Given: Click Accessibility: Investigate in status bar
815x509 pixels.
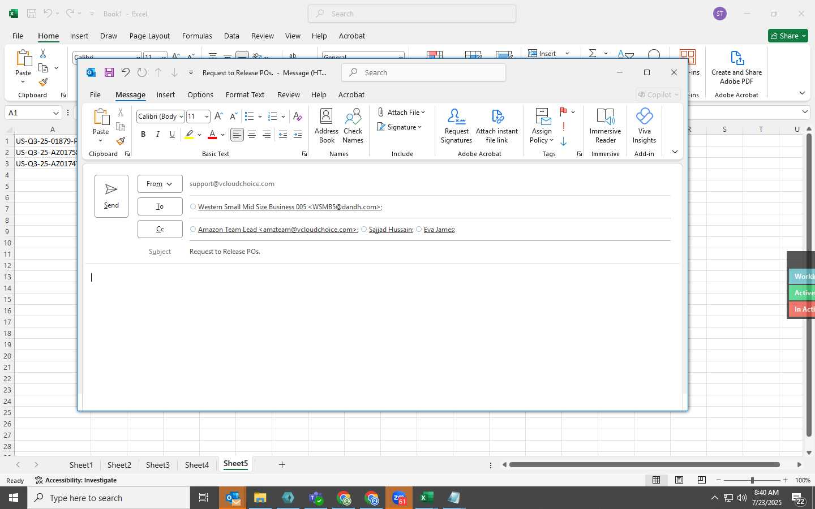Looking at the screenshot, I should click(76, 480).
